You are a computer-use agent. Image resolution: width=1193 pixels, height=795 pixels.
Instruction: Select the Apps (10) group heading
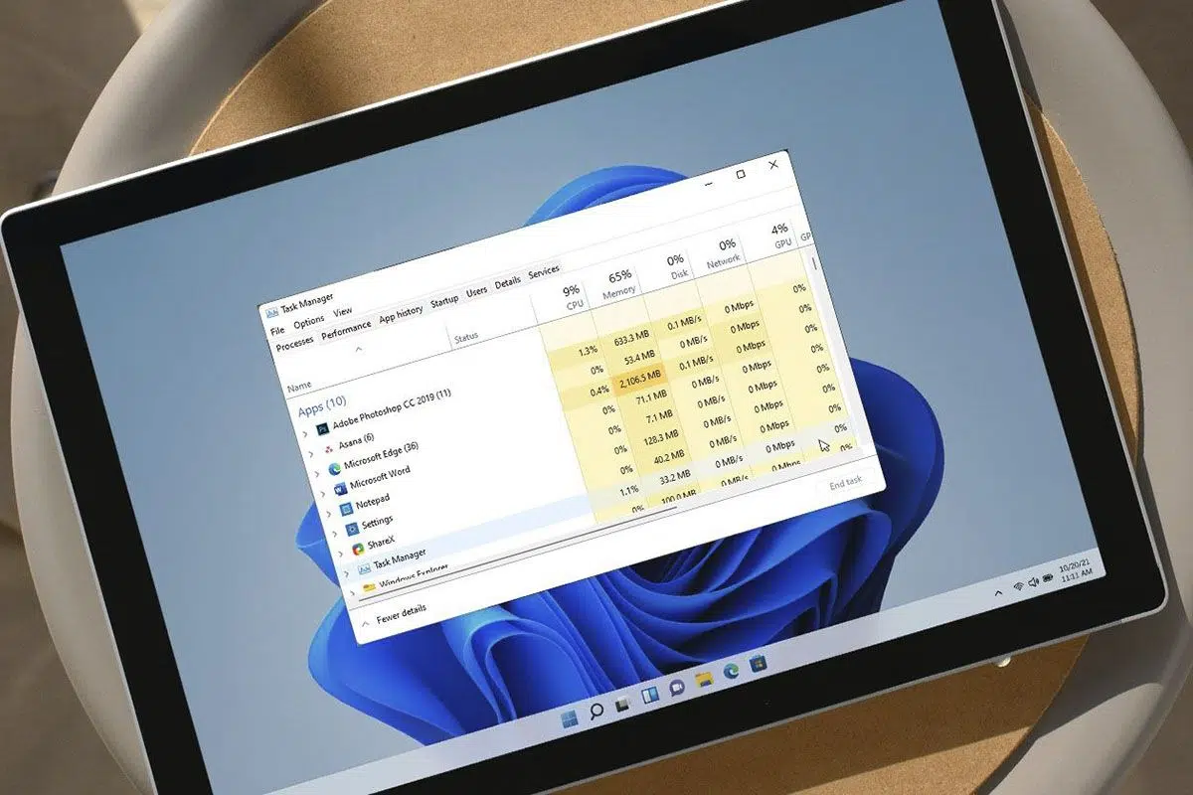tap(322, 407)
